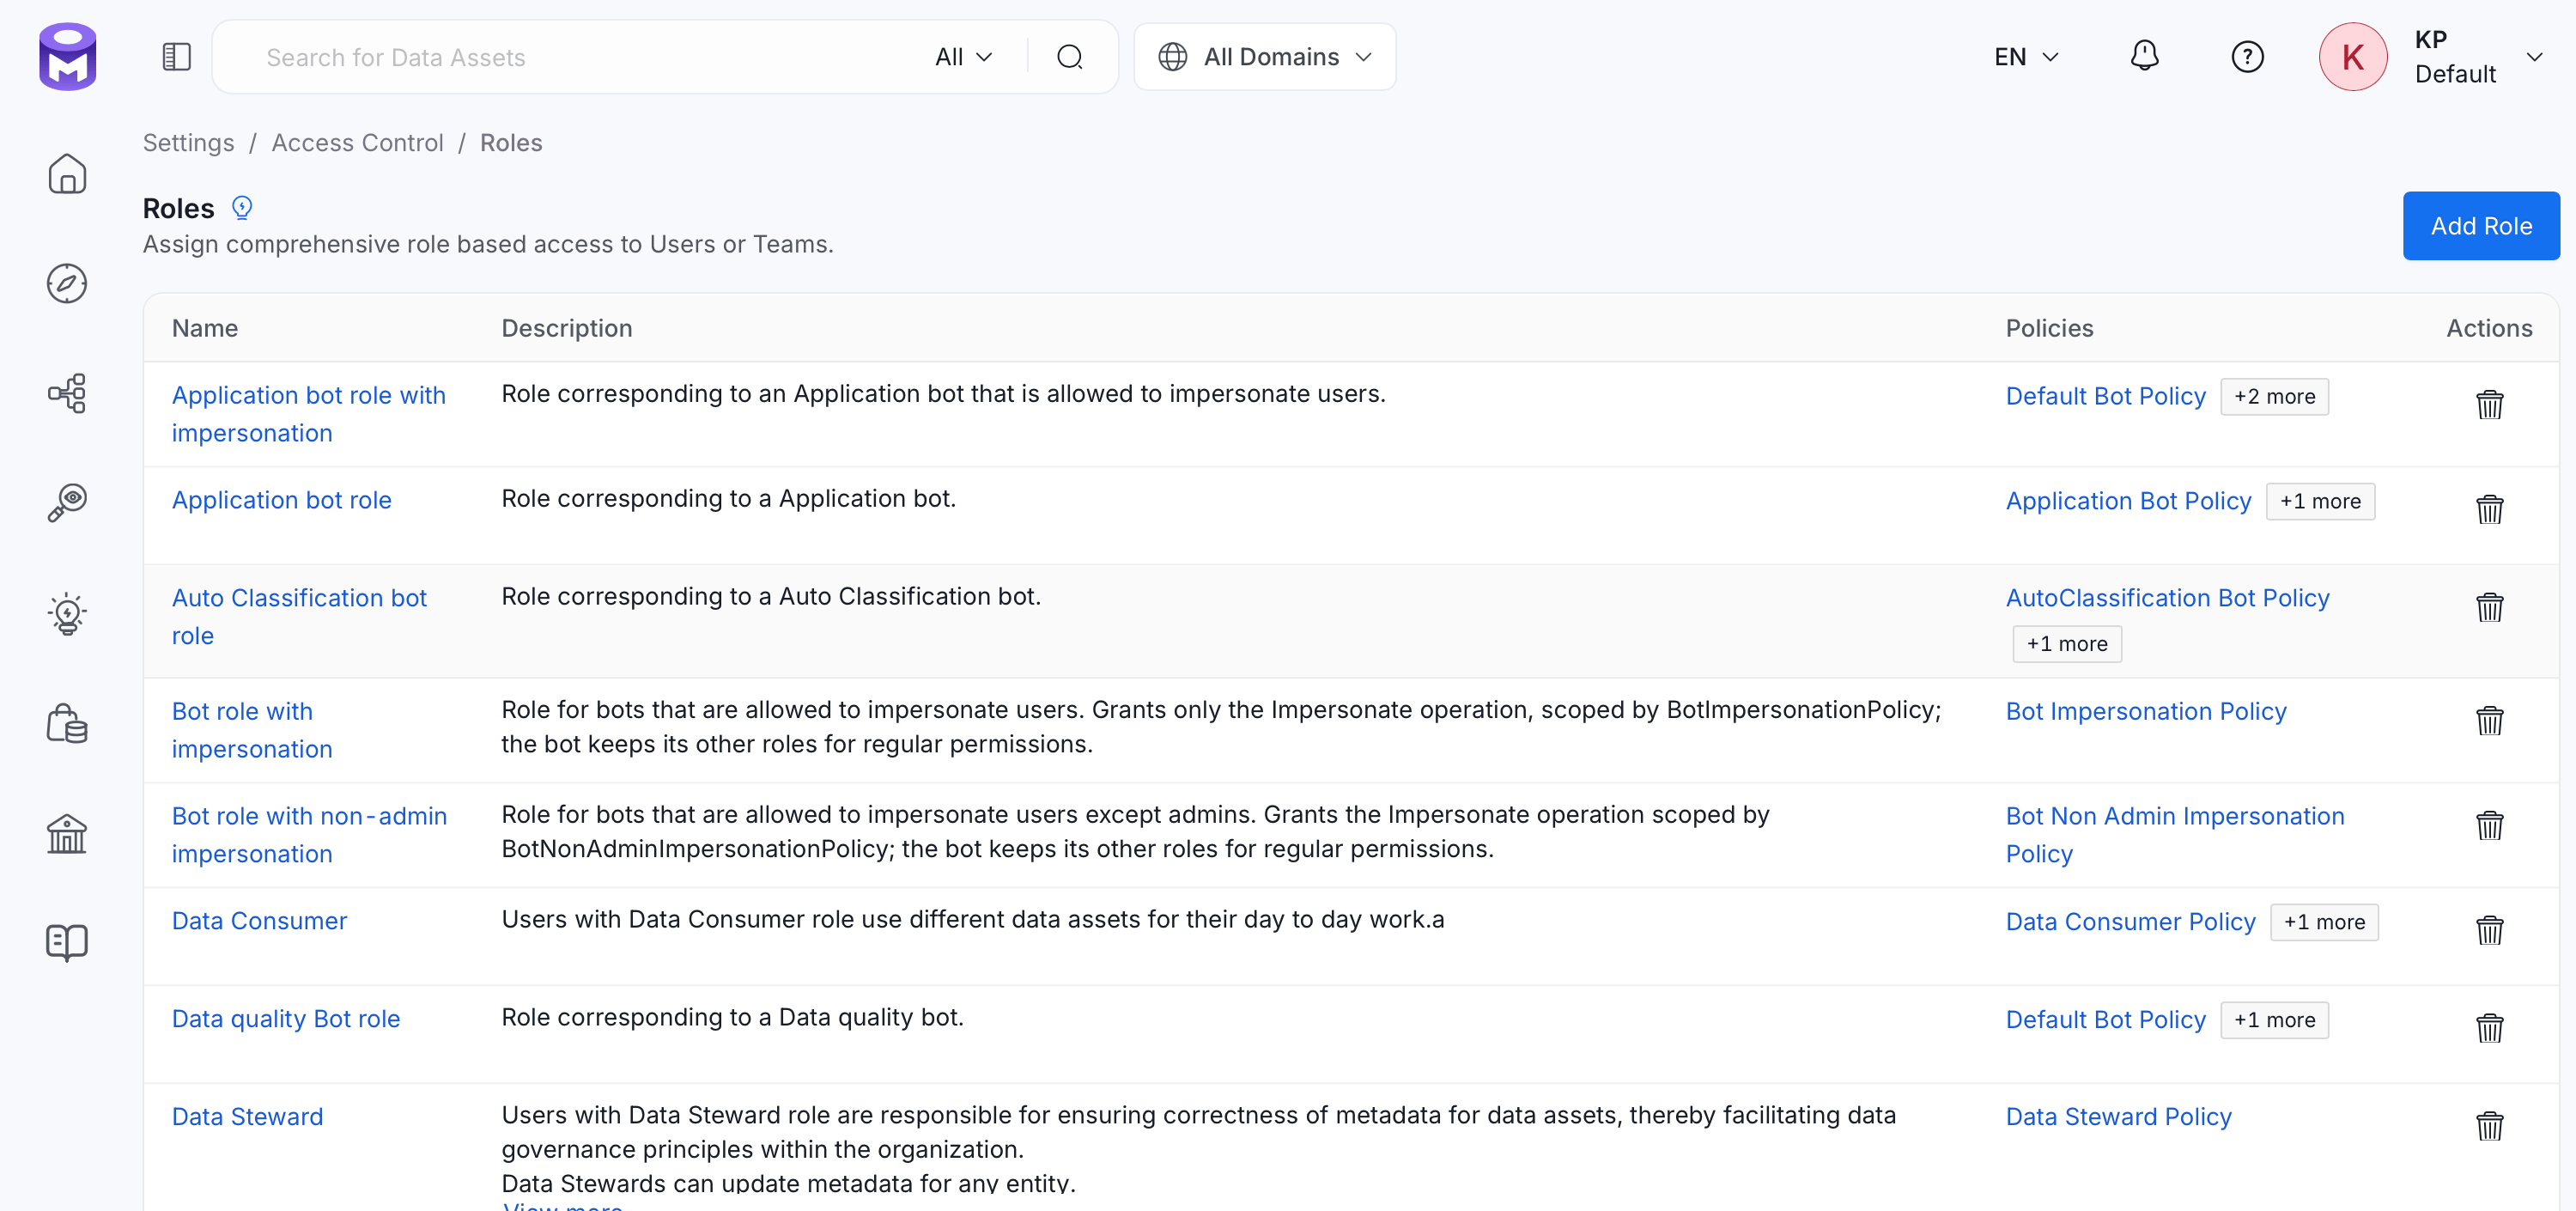
Task: Go to Settings breadcrumb
Action: coord(188,143)
